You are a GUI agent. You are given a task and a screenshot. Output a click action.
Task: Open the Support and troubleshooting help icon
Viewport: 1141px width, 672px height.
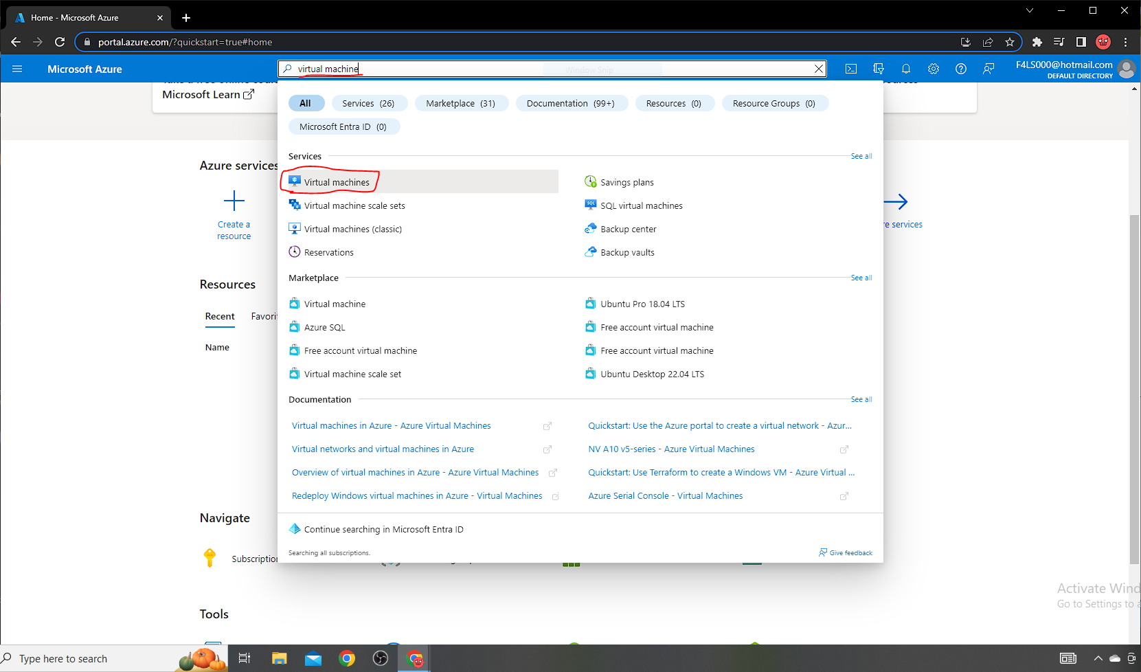click(x=961, y=69)
